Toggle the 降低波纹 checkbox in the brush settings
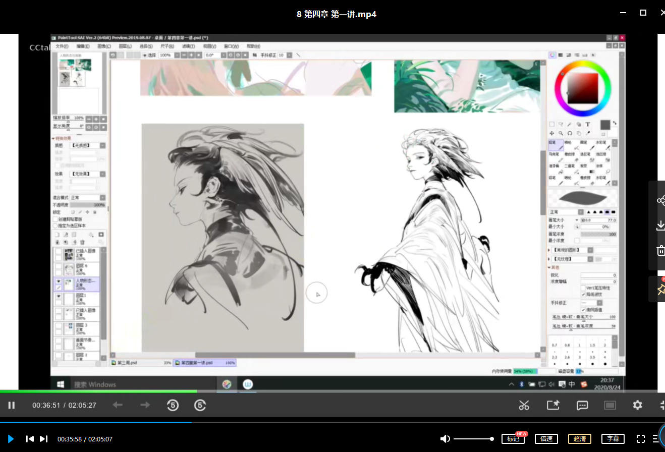This screenshot has width=665, height=452. point(584,294)
